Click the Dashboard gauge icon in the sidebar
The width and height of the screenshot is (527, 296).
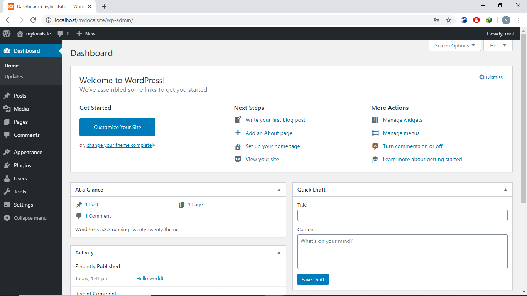[7, 51]
